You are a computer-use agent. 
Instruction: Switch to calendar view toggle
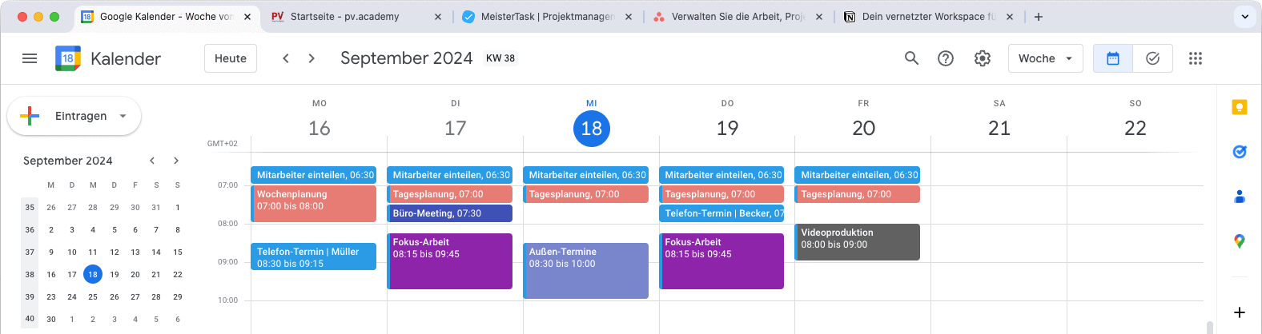point(1113,58)
